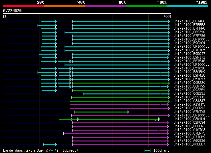The width and height of the screenshot is (211, 153).
Task: Select hit label UniRef100_C6SZ10
Action: [x=189, y=32]
